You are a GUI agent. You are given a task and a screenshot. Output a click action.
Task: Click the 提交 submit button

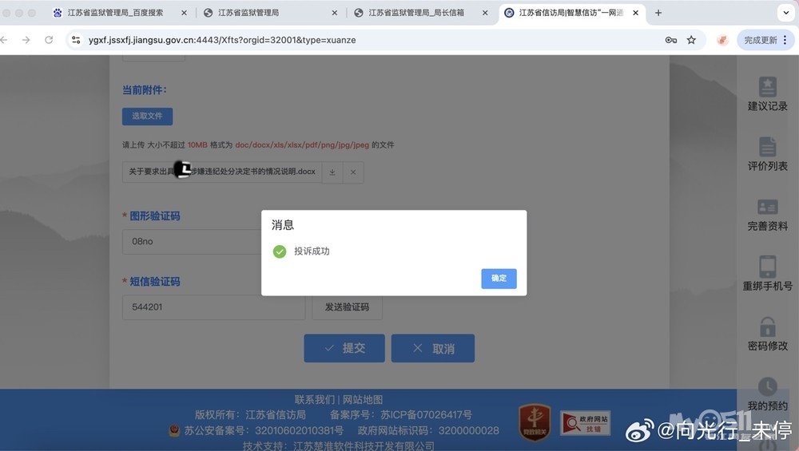coord(344,348)
